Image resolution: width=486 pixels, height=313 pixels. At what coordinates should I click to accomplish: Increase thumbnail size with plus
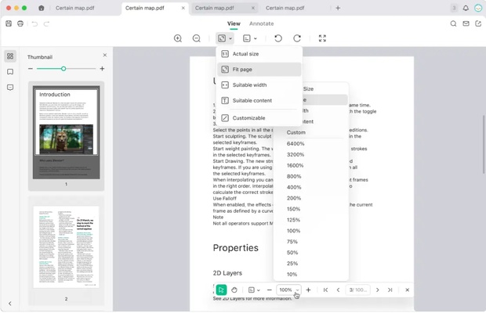point(102,69)
